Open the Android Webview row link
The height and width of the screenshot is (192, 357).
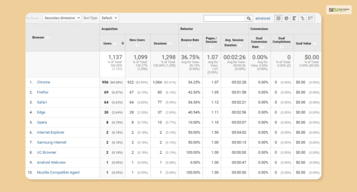[x=51, y=162]
